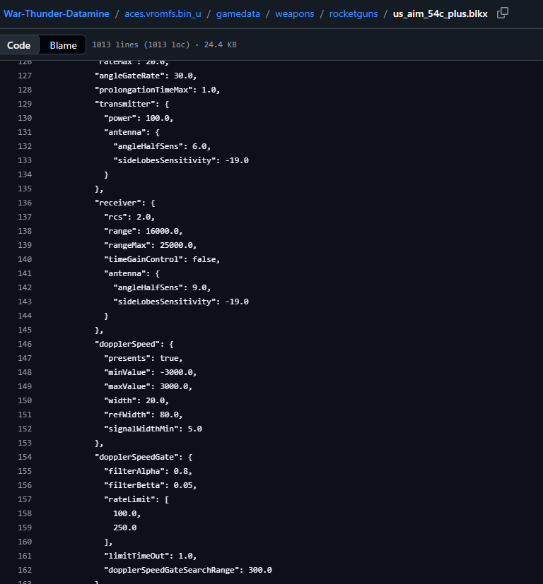543x584 pixels.
Task: Navigate to weapons folder breadcrumb
Action: 295,14
